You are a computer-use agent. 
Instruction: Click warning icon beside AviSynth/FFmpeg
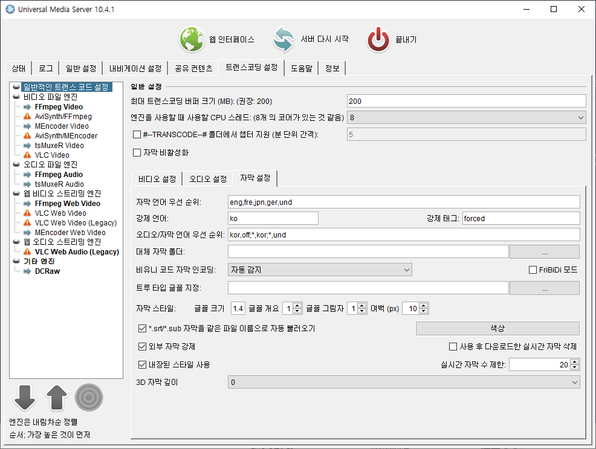tap(27, 117)
